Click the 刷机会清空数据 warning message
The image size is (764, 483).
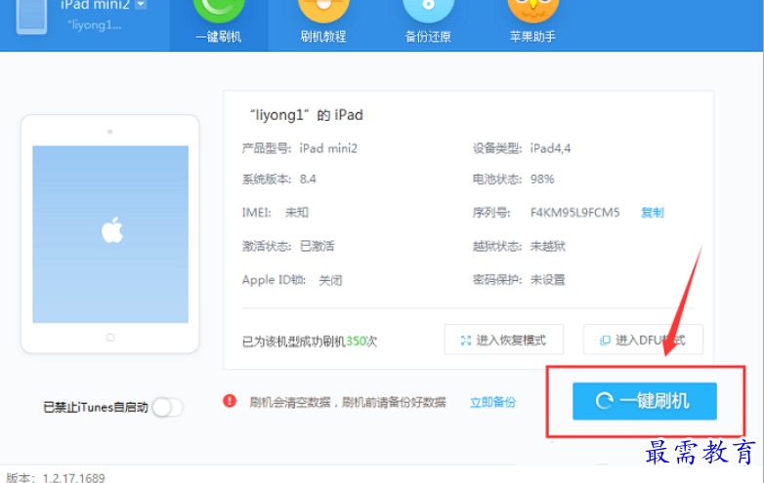coord(348,402)
